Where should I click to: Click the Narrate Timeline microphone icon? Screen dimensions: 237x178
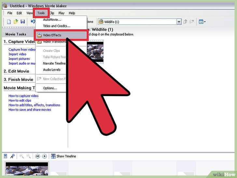[x=12, y=156]
